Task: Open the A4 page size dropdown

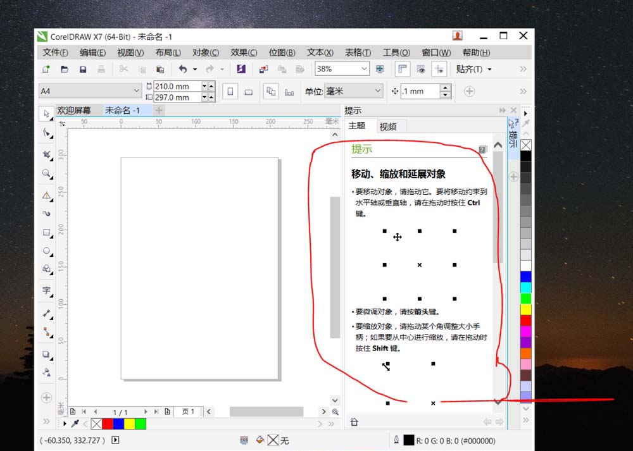Action: tap(137, 91)
